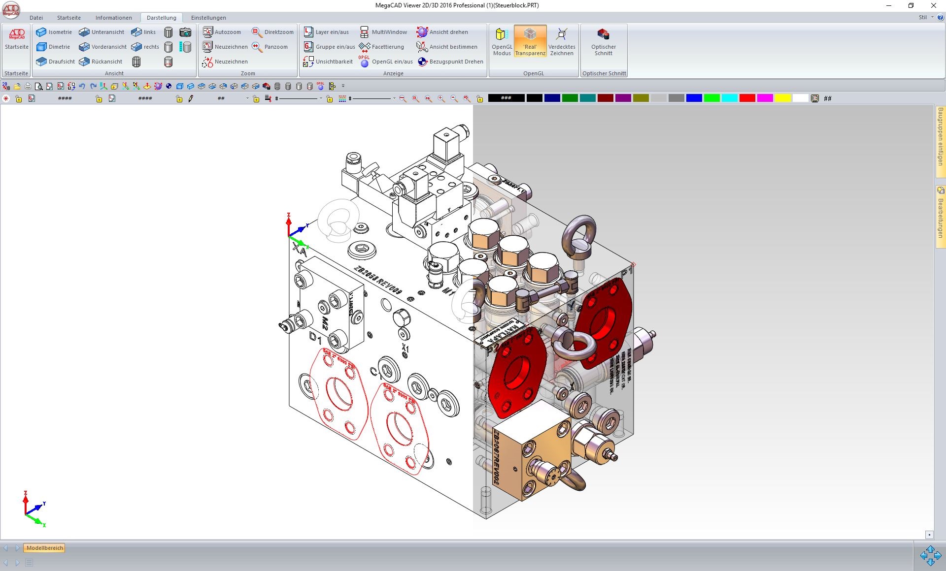
Task: Open Facettierung settings
Action: click(382, 47)
